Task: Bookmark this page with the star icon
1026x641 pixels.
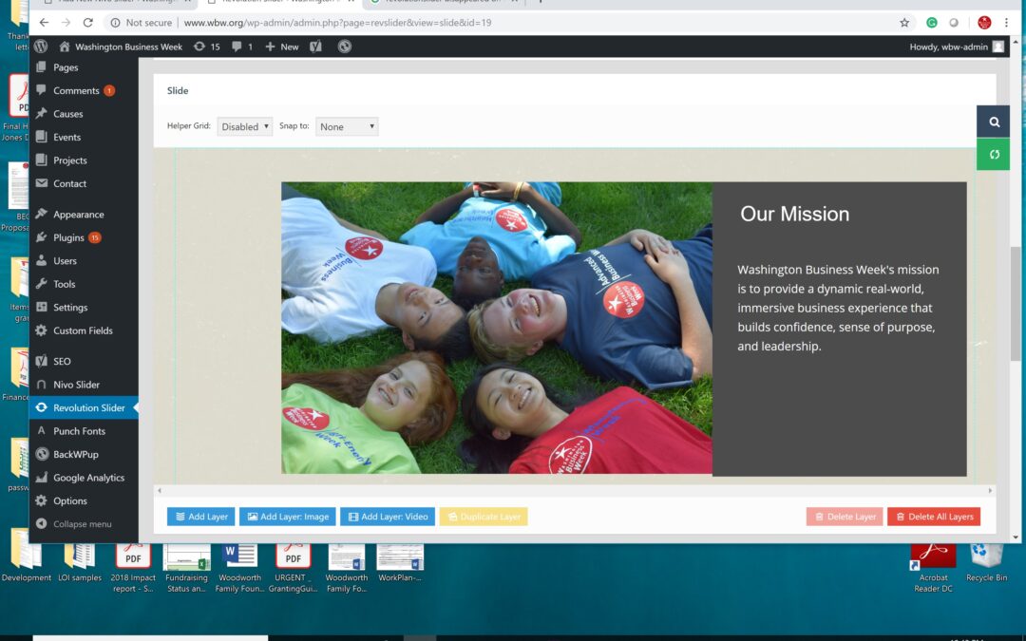Action: click(x=904, y=22)
